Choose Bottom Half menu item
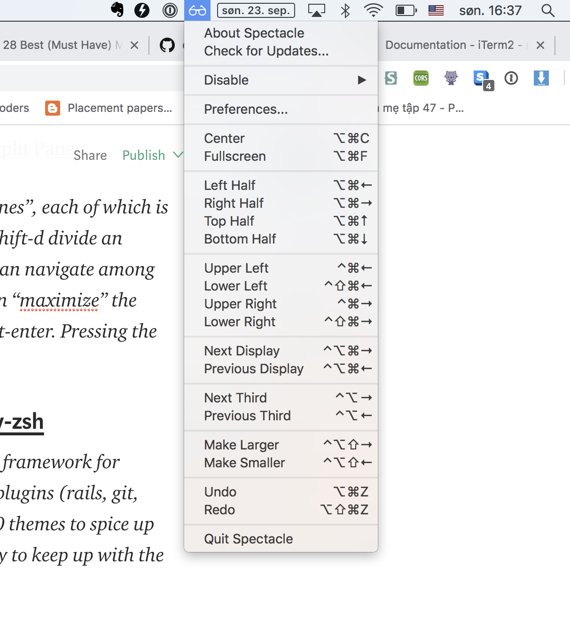 click(281, 239)
